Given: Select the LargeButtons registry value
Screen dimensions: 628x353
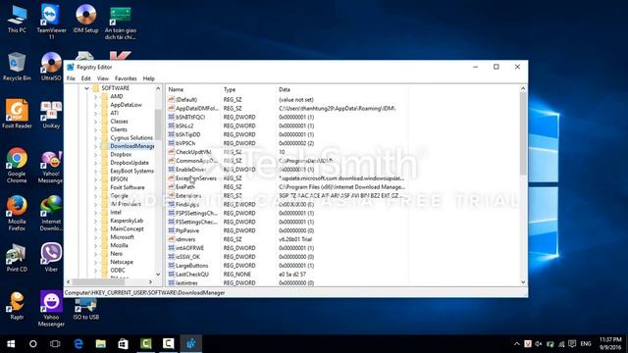Looking at the screenshot, I should [x=192, y=266].
